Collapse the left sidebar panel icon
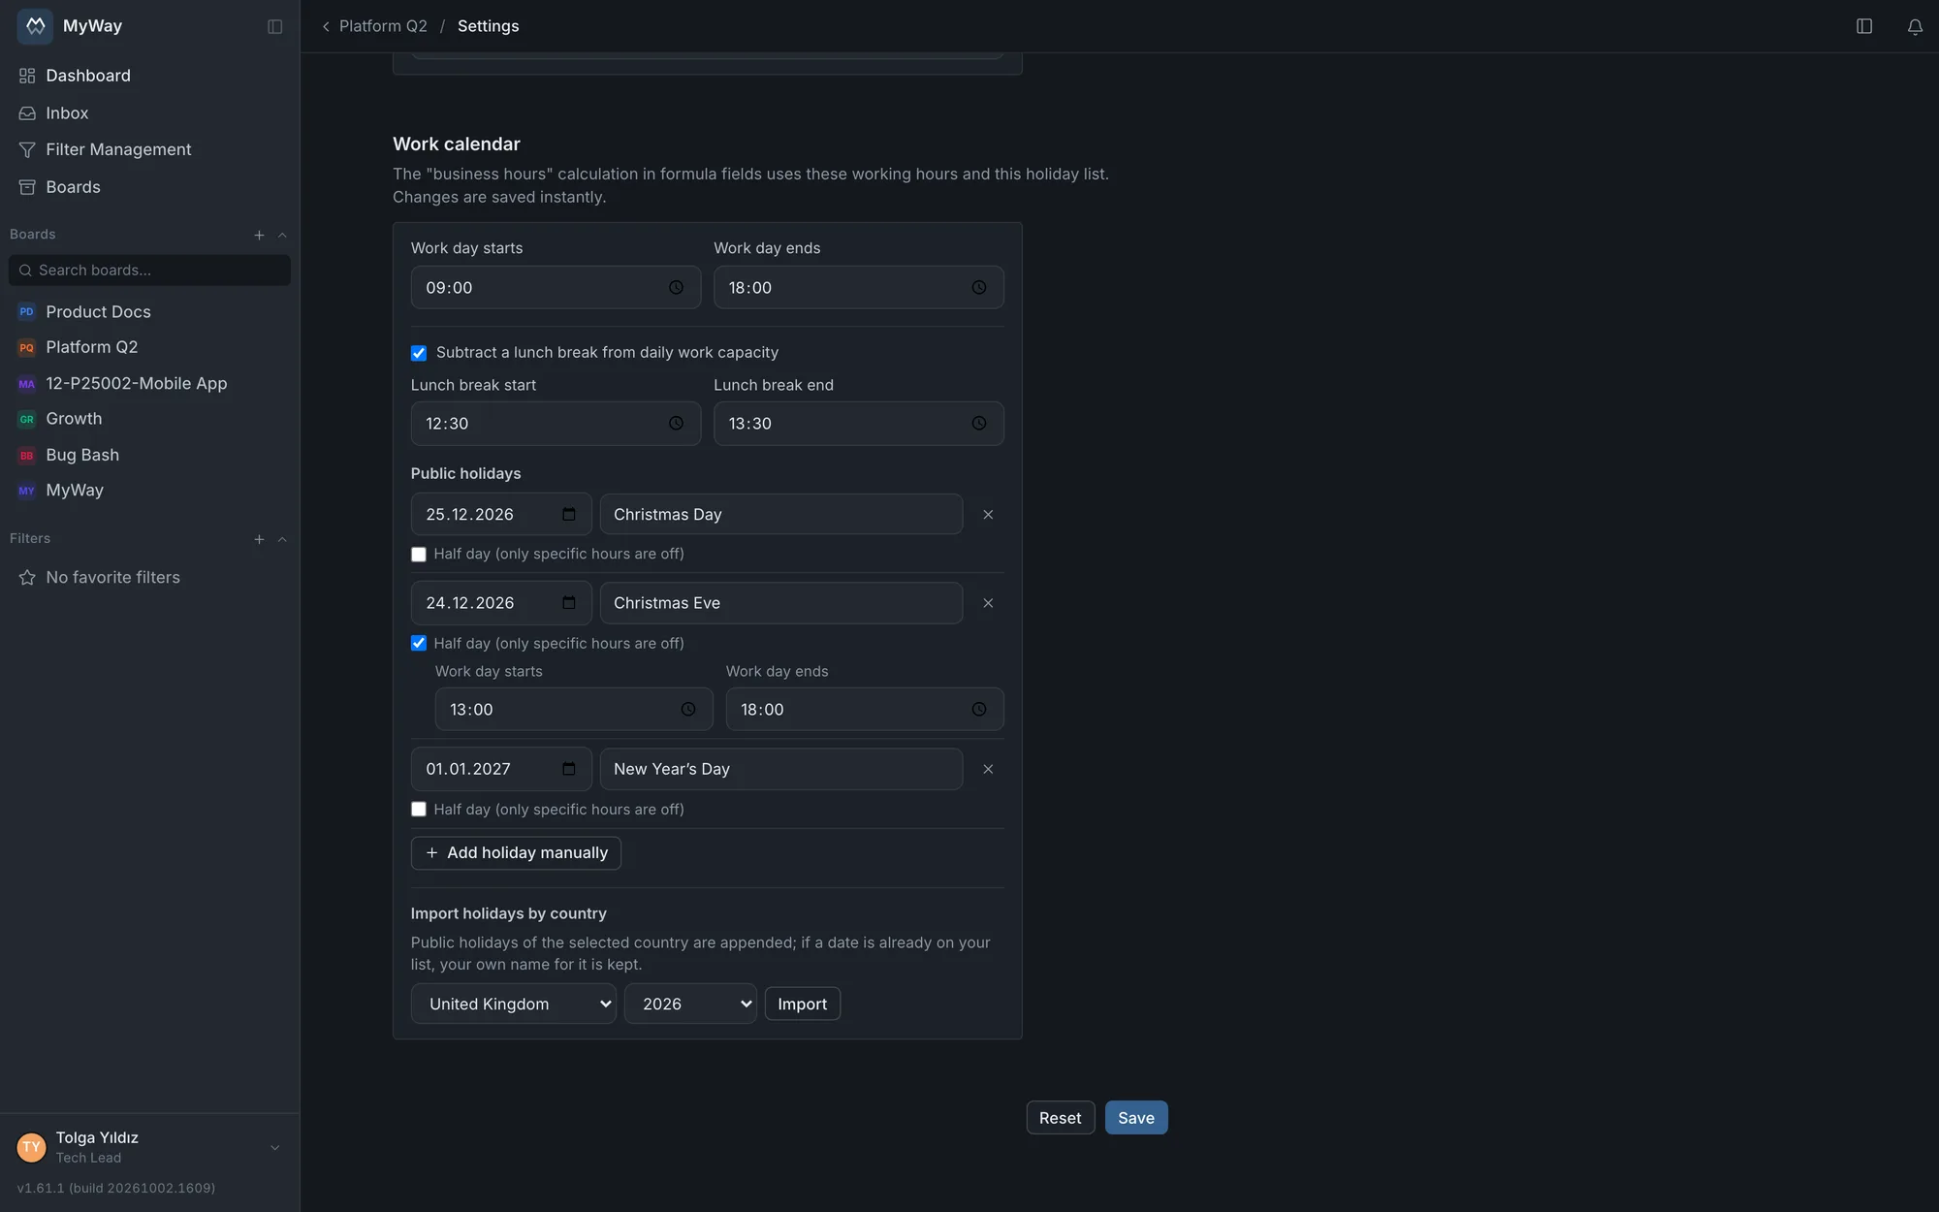The height and width of the screenshot is (1212, 1939). pyautogui.click(x=275, y=26)
